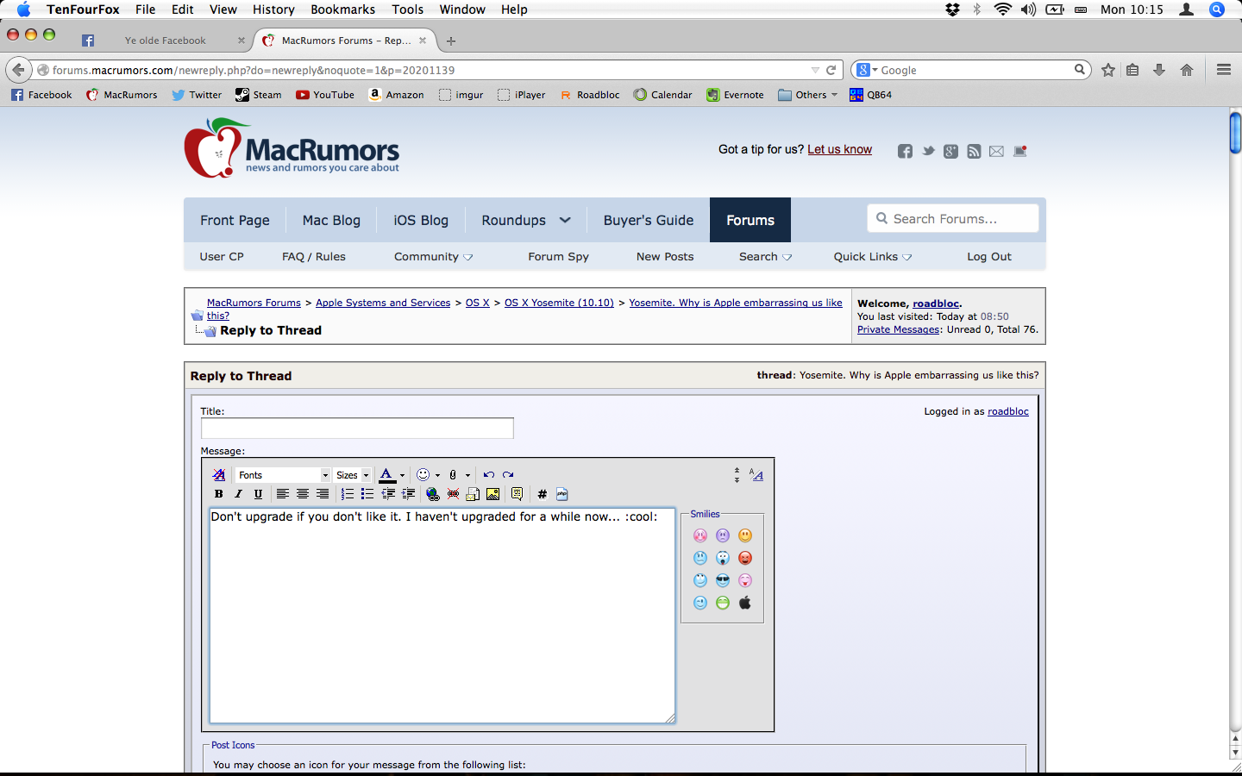Open MacRumors RSS feed icon
Viewport: 1242px width, 776px height.
(x=974, y=152)
